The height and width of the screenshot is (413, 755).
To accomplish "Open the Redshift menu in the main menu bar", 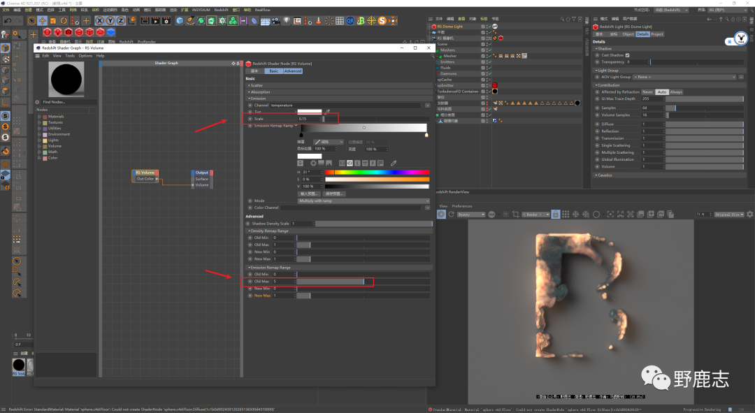I will pyautogui.click(x=222, y=10).
